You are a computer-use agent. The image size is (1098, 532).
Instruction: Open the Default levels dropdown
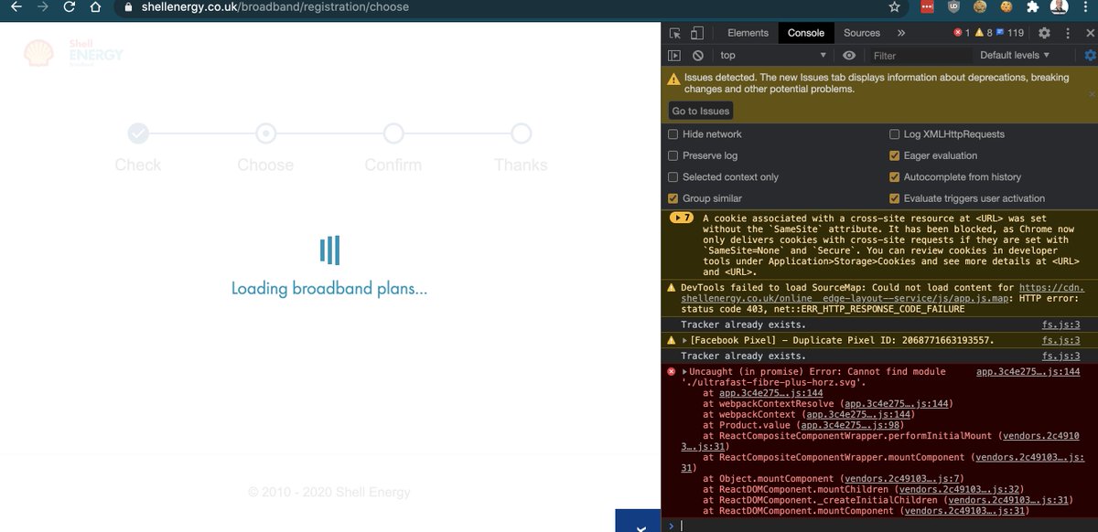pyautogui.click(x=1014, y=56)
